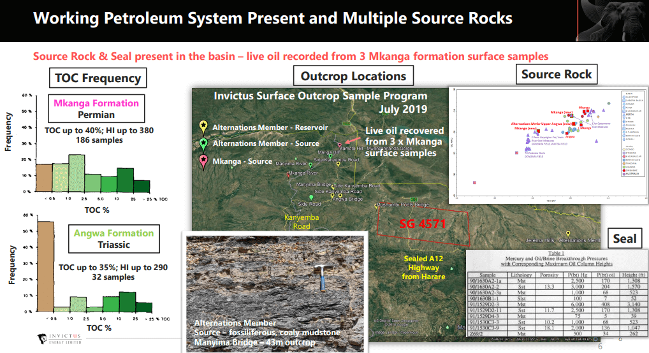Click 'Jerema Hills' map label
Screen dimensions: 649x353
(540, 240)
